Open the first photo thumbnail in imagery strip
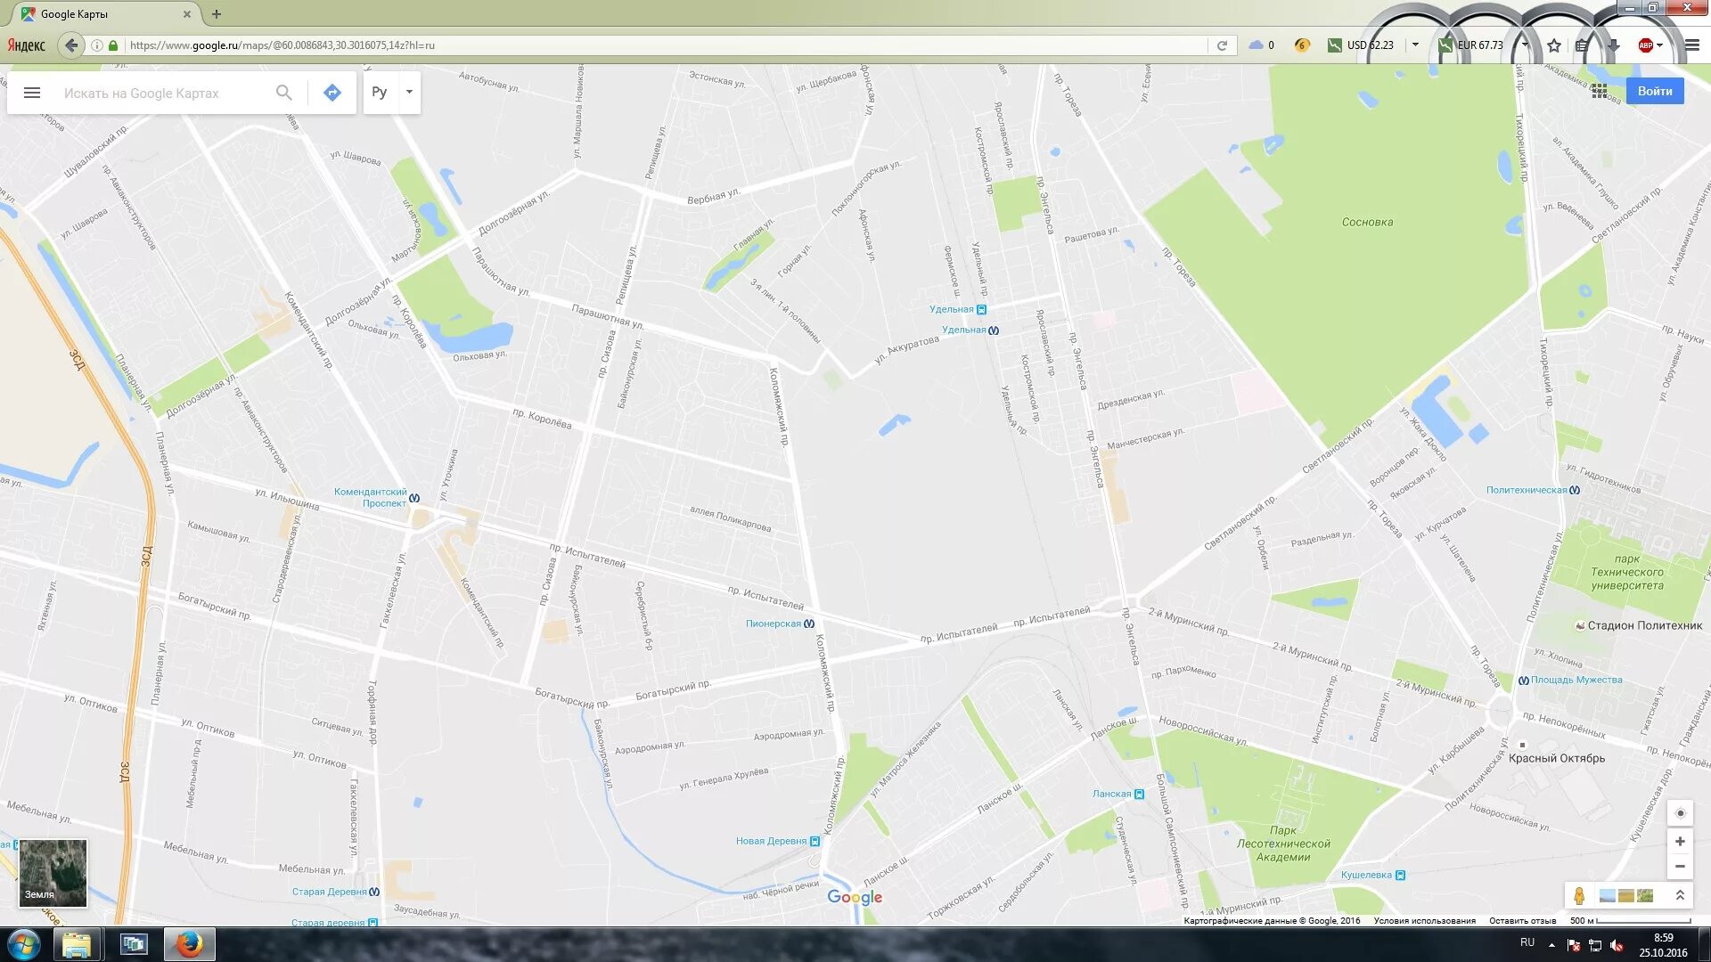This screenshot has width=1711, height=962. [1608, 896]
